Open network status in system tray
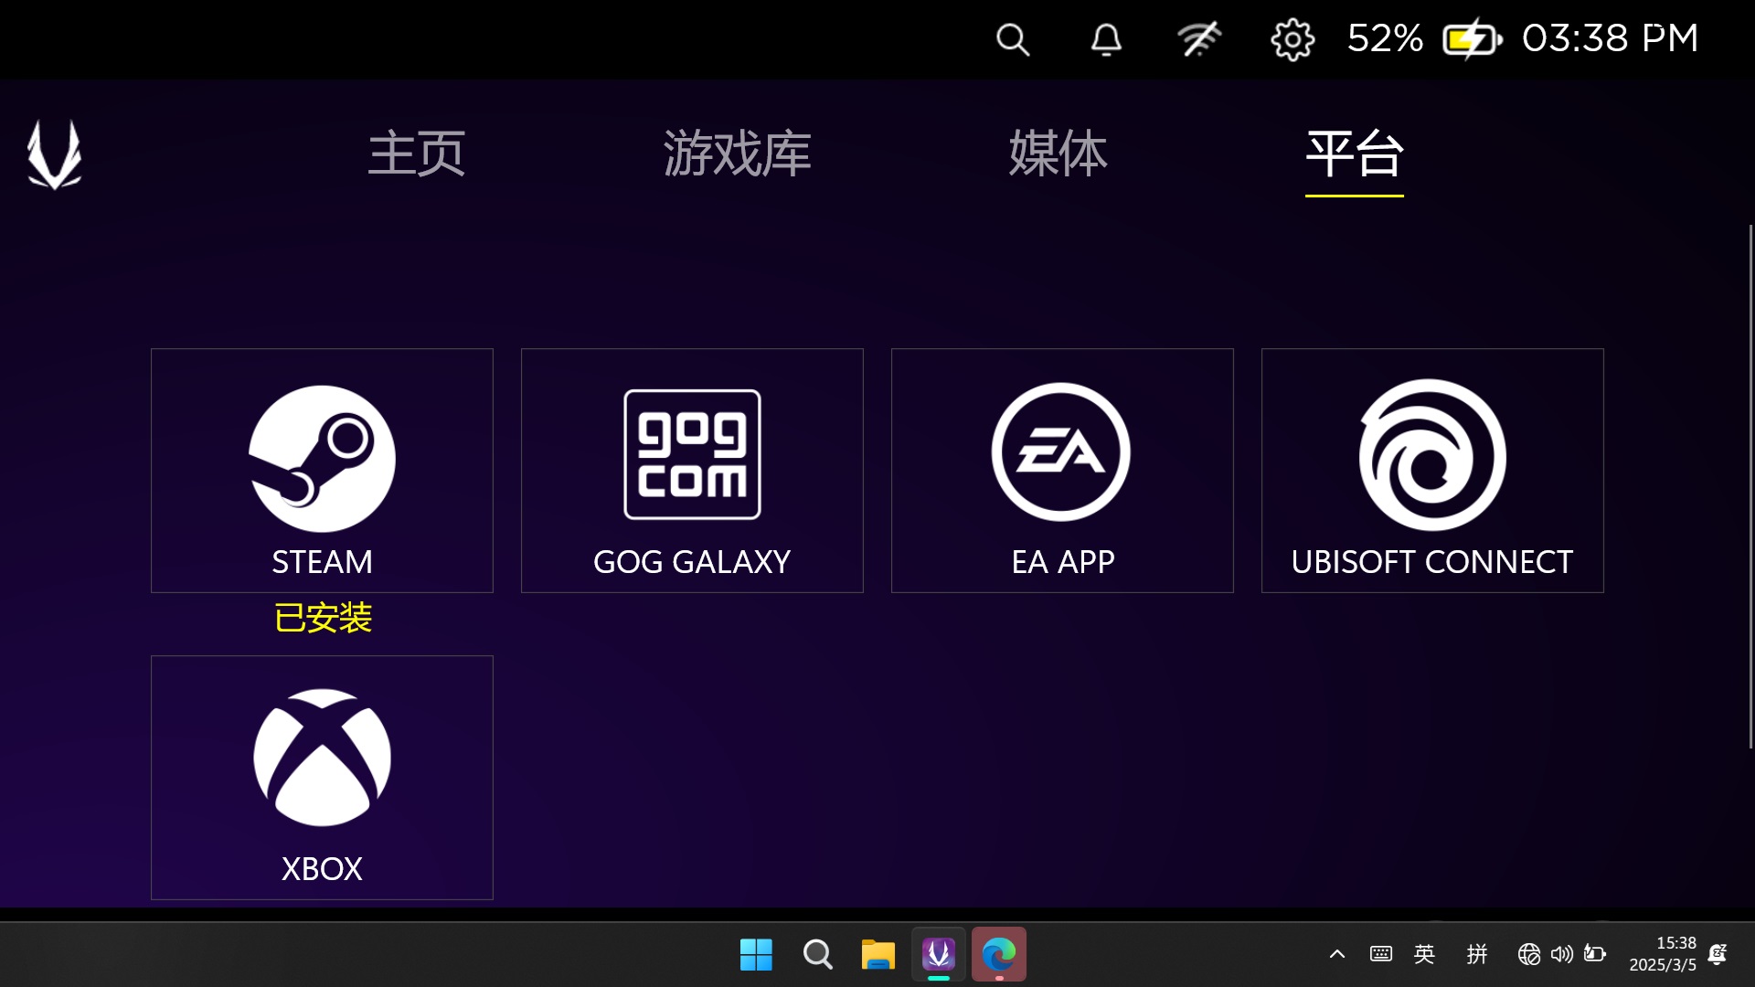Viewport: 1755px width, 987px height. pos(1528,955)
